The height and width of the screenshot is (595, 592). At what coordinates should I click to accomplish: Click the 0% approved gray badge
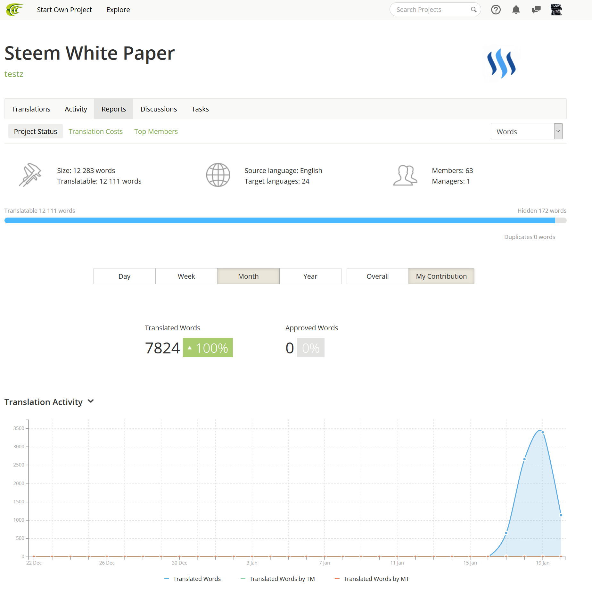pos(311,348)
